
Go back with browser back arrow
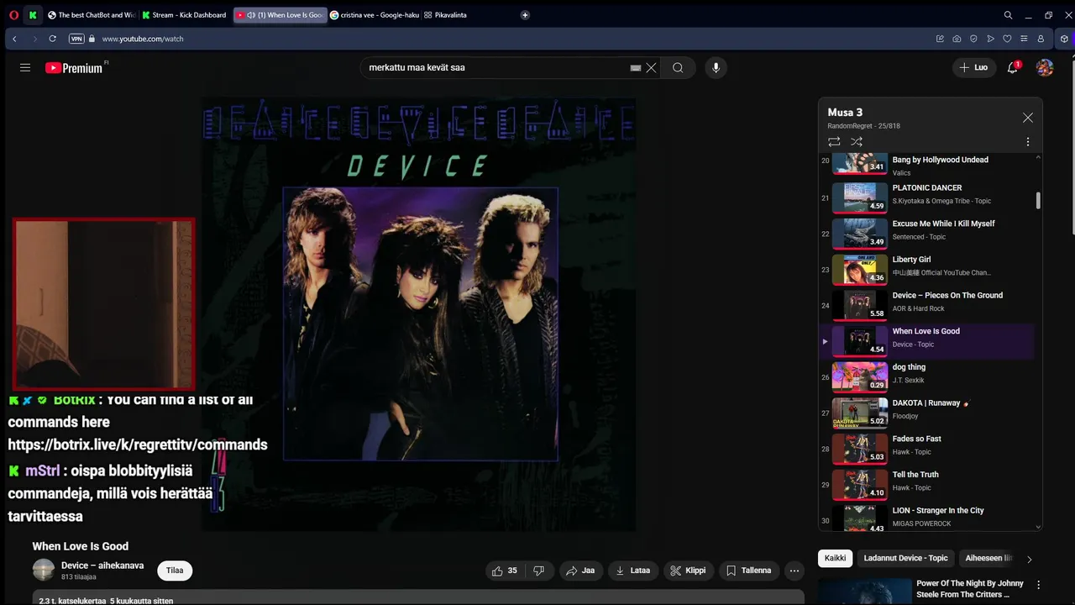[14, 39]
